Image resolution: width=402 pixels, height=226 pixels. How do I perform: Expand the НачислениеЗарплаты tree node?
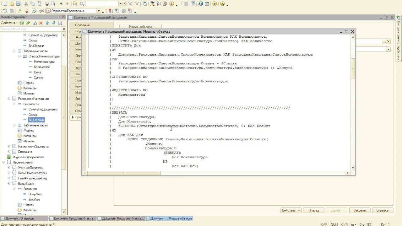coord(9,146)
